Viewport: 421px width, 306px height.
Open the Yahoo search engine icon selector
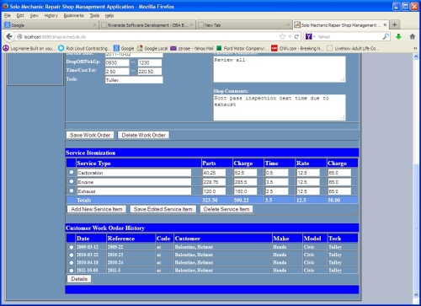tap(311, 36)
